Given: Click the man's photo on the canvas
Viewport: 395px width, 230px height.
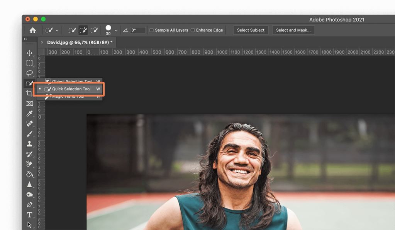Looking at the screenshot, I should coord(241,172).
